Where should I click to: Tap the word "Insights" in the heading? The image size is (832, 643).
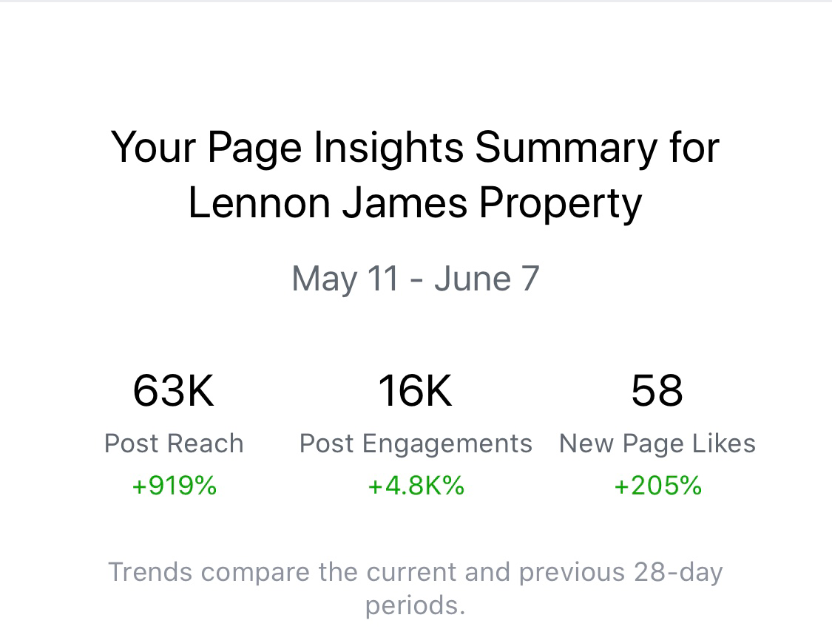(x=388, y=147)
